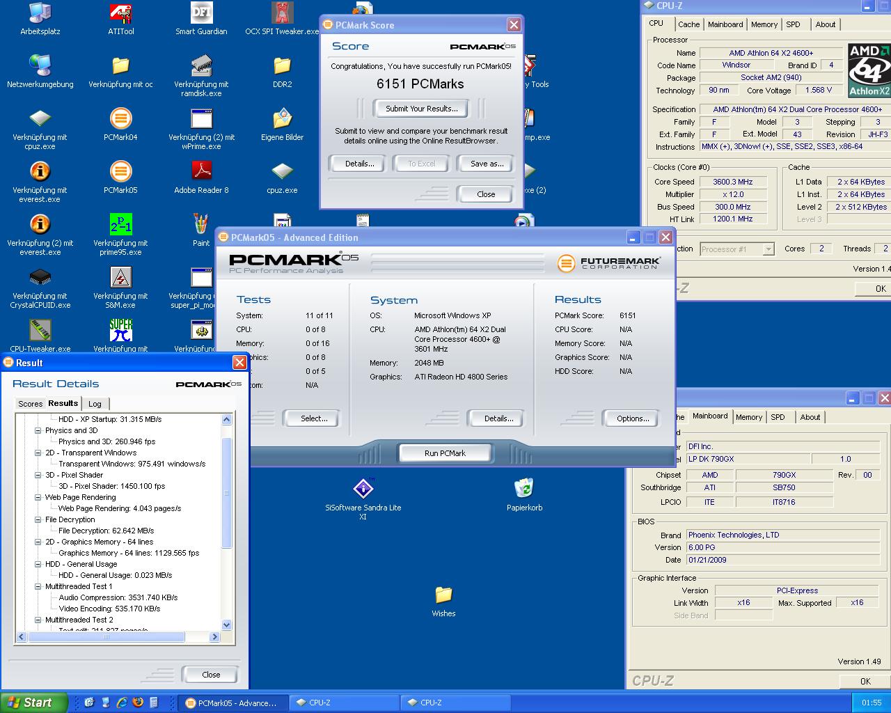Viewport: 891px width, 713px height.
Task: Click the Options button in PCMark05
Action: coord(633,418)
